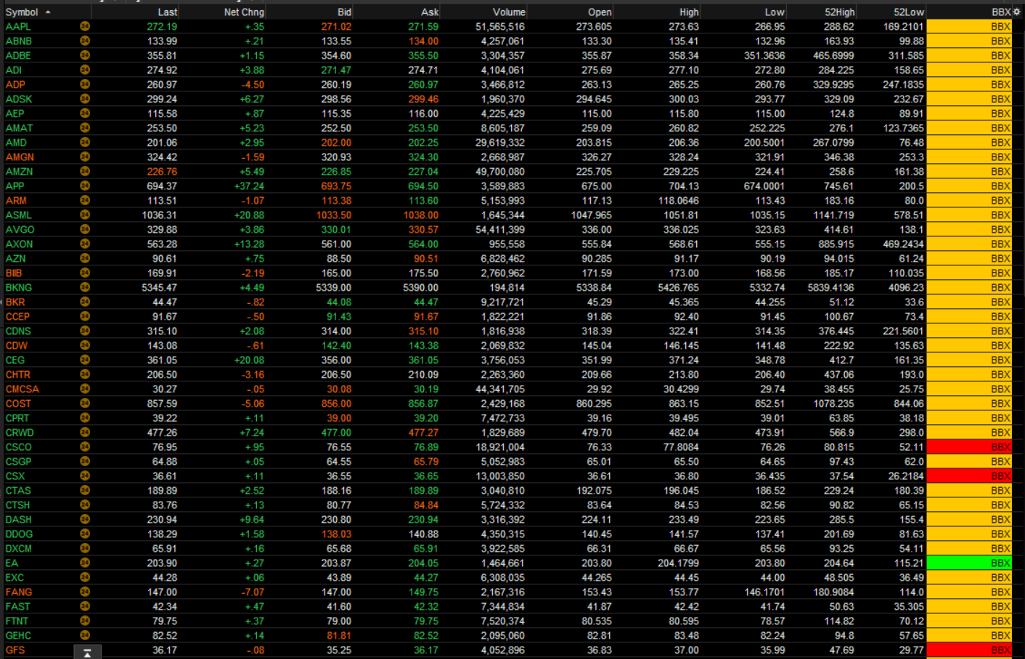Click the 24-hour trading badge beside AAPL
The image size is (1025, 659).
click(85, 27)
